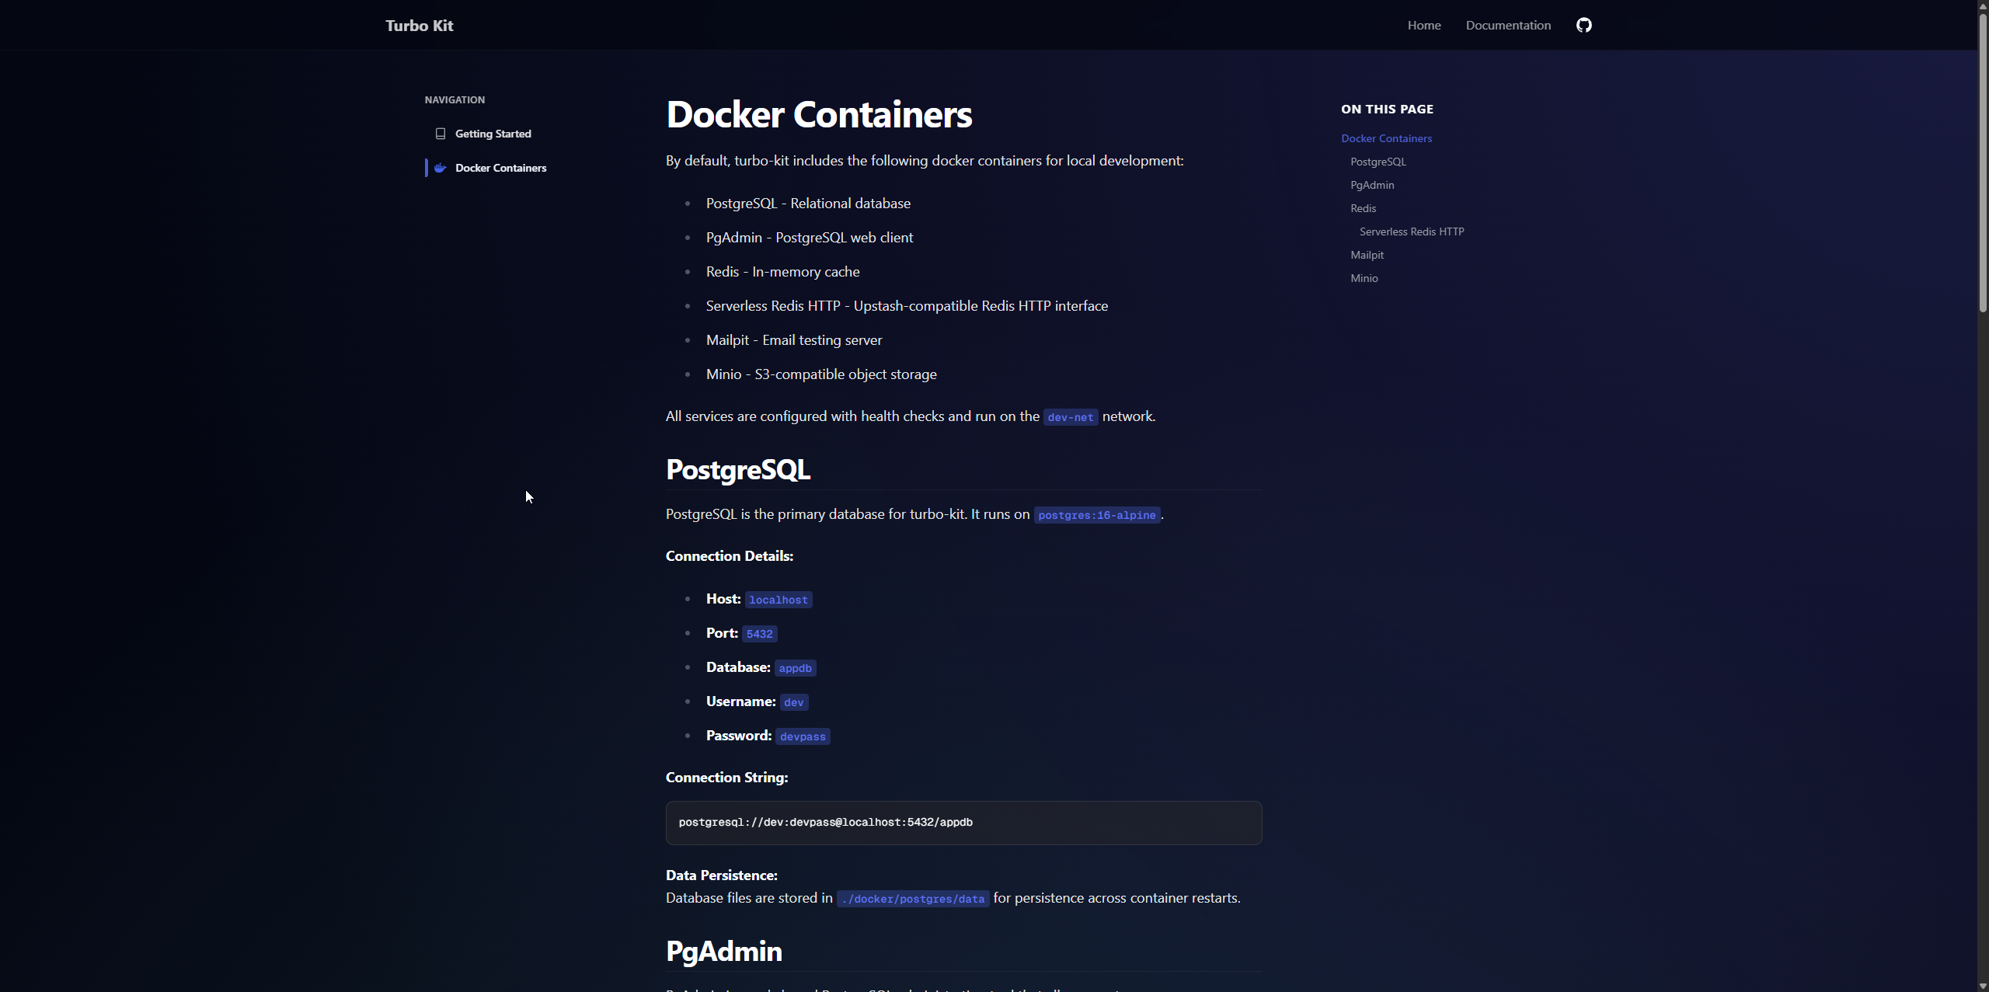Jump to Minio in page outline
Screen dimensions: 1989x992
click(x=1364, y=278)
